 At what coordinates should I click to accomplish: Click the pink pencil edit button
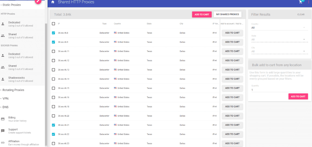coord(38,1)
